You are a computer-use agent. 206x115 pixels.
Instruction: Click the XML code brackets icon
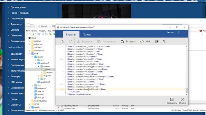click(142, 42)
